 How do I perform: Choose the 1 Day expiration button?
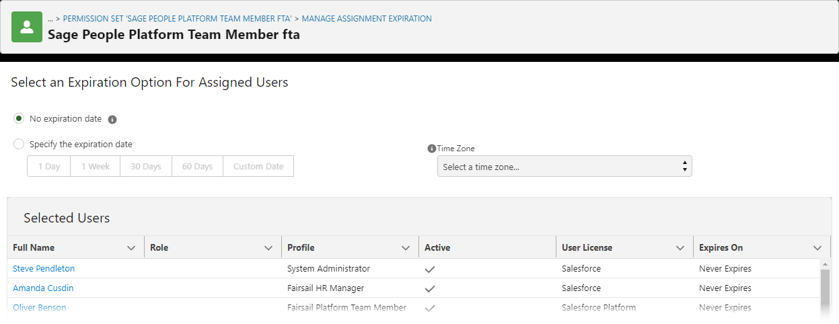coord(49,167)
